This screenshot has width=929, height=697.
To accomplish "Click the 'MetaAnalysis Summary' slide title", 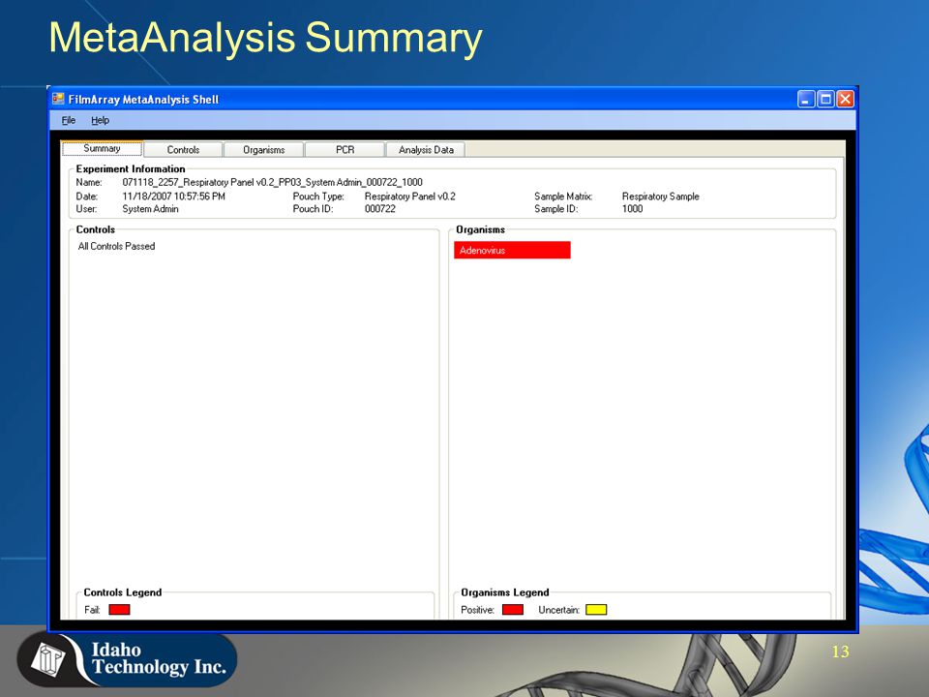I will click(x=265, y=39).
